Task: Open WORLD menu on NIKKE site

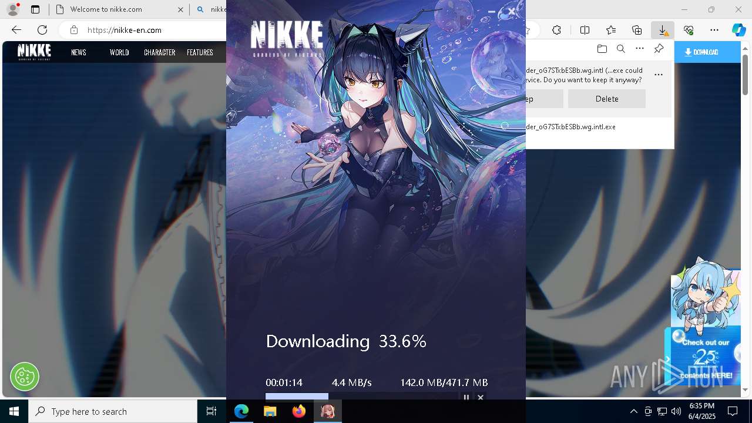Action: point(119,52)
